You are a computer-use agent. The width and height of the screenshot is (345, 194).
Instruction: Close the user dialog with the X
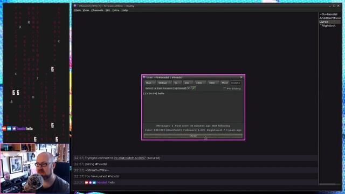click(241, 78)
